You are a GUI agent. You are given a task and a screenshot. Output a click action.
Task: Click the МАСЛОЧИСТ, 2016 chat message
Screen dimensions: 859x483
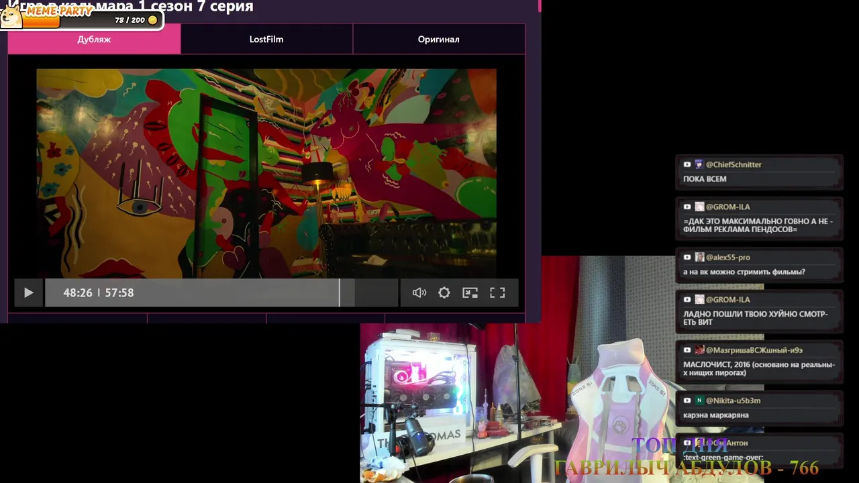pos(759,369)
